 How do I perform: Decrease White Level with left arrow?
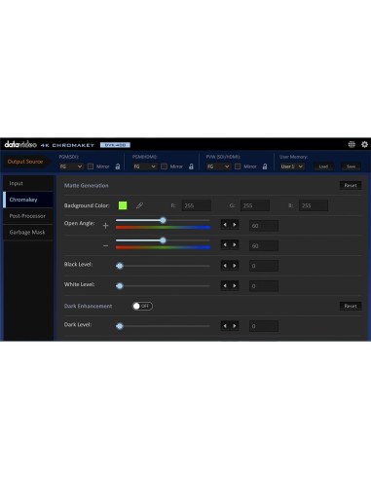click(x=225, y=285)
